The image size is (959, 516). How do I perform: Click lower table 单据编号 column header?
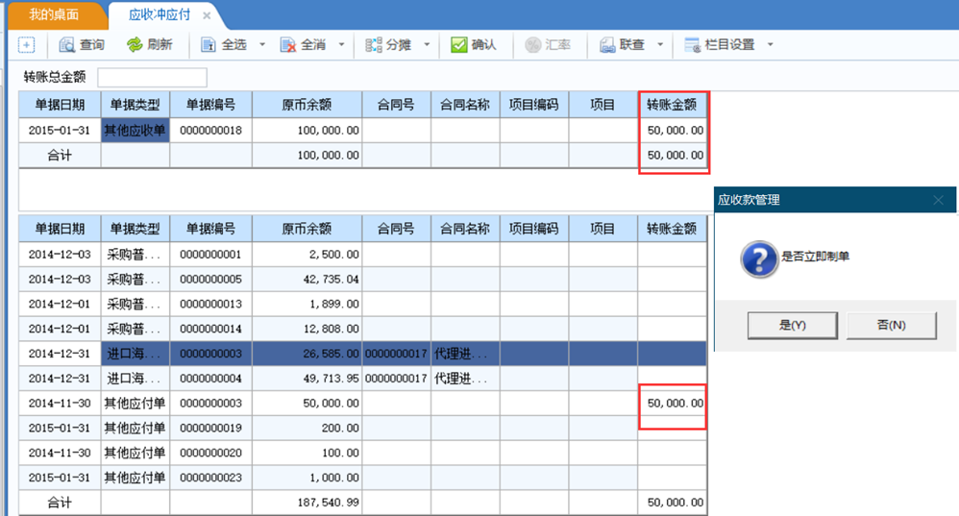tap(211, 229)
